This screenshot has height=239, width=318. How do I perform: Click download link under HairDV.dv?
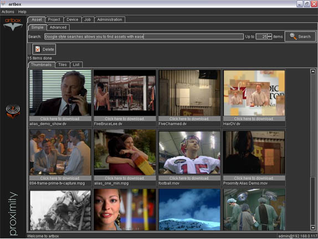(254, 119)
